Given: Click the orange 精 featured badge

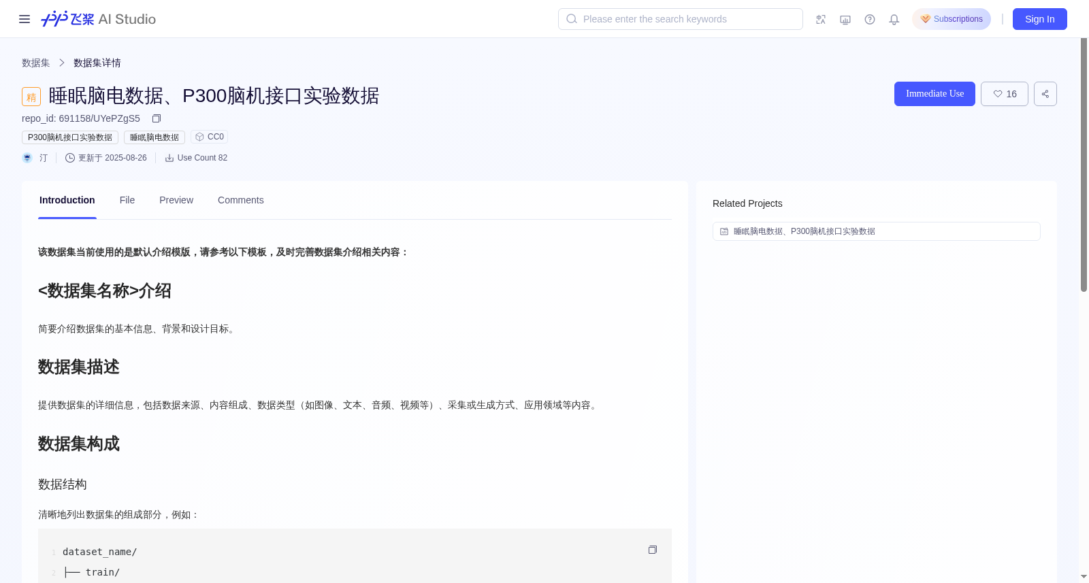Looking at the screenshot, I should click(31, 97).
